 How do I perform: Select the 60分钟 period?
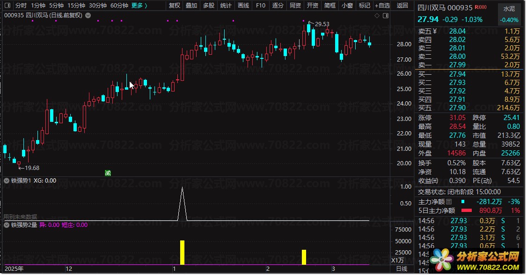(x=119, y=5)
